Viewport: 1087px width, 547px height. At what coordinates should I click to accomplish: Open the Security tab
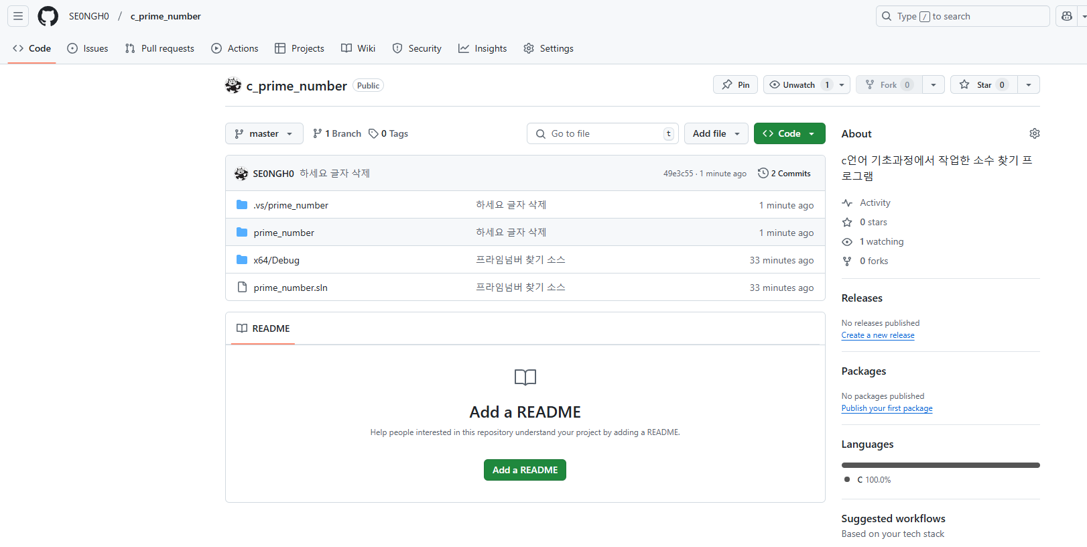[417, 48]
